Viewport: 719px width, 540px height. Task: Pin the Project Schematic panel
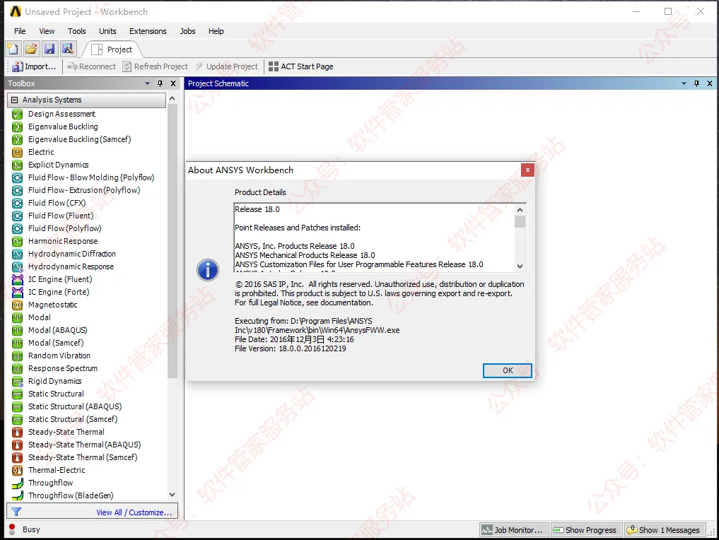696,83
